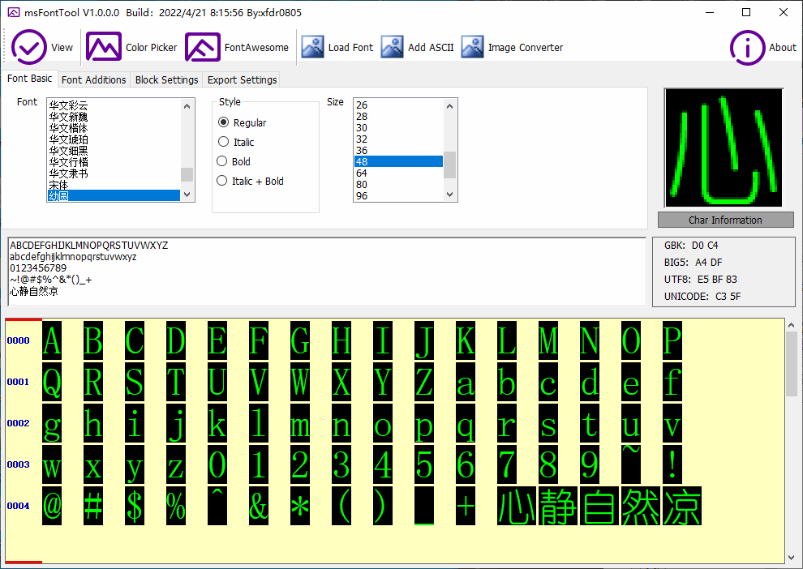Choose font 华文行楷 from the list
Image resolution: width=803 pixels, height=569 pixels.
pos(114,161)
